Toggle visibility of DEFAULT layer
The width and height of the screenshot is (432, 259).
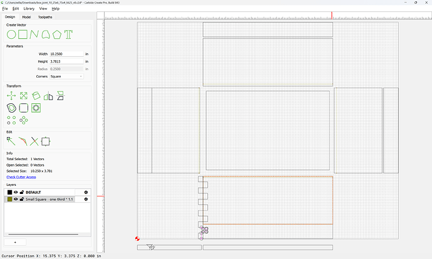16,192
